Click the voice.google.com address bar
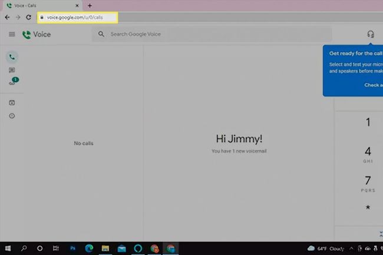 78,18
